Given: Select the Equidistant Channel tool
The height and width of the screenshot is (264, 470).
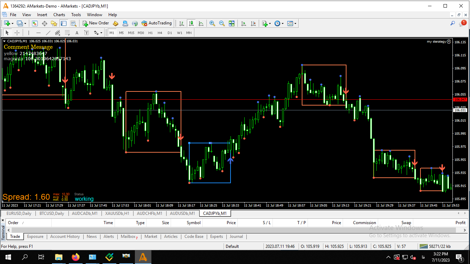Looking at the screenshot, I should point(57,33).
